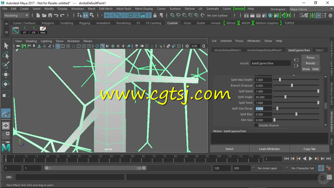The width and height of the screenshot is (334, 188).
Task: Adjust the Split Bias slider
Action: [x=296, y=114]
